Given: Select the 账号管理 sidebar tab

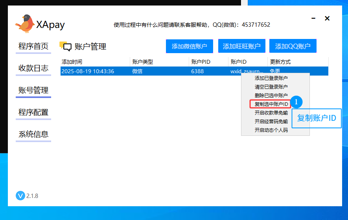Looking at the screenshot, I should [x=33, y=91].
